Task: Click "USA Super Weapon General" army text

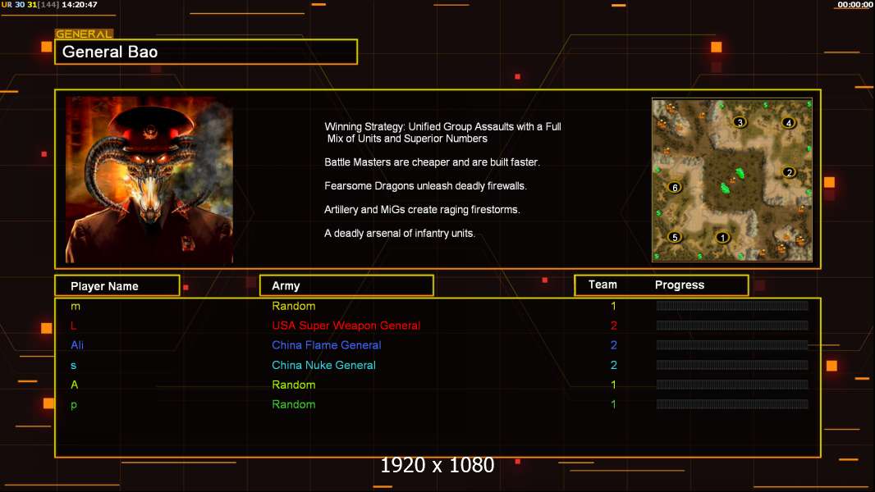Action: [346, 326]
